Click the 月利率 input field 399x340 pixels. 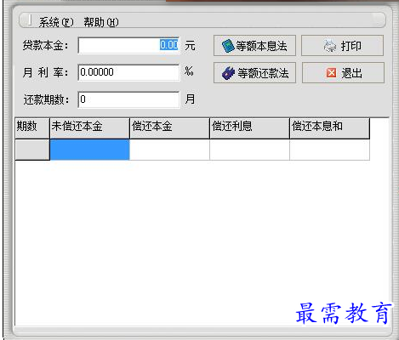pos(128,72)
